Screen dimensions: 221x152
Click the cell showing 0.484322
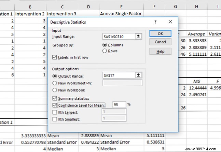coord(88,142)
